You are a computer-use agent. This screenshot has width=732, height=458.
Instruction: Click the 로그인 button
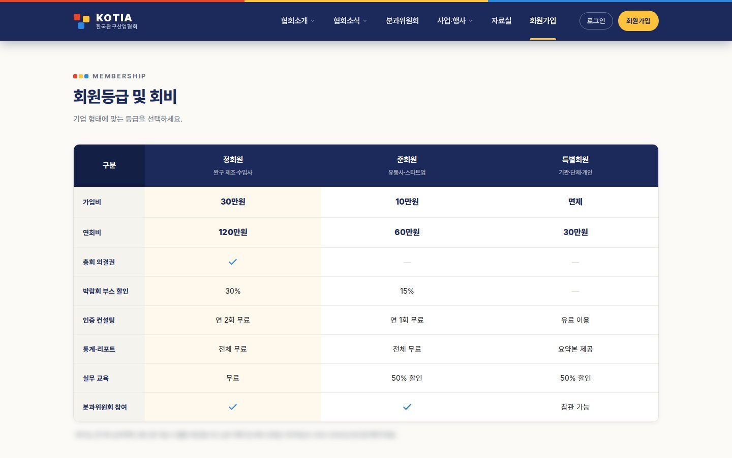[x=596, y=21]
